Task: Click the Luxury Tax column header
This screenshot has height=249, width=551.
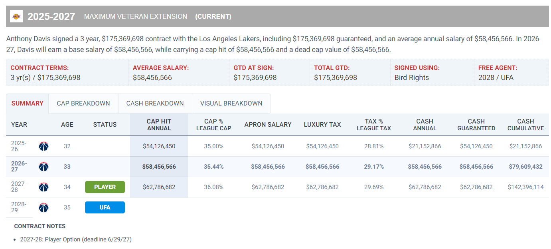Action: click(322, 125)
